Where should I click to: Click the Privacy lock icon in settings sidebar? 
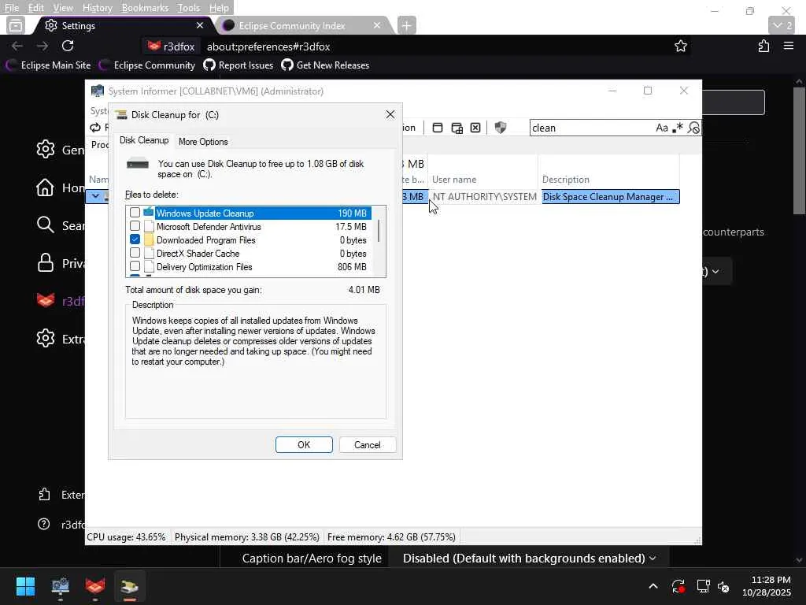pos(45,263)
